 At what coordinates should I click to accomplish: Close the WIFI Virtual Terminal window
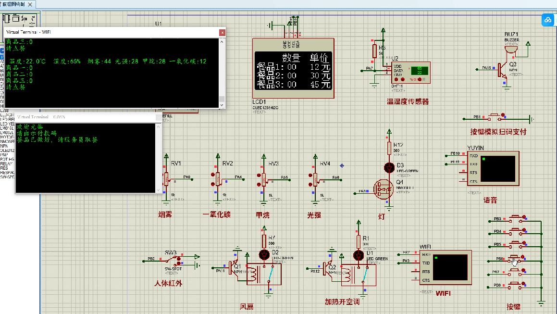tap(222, 32)
